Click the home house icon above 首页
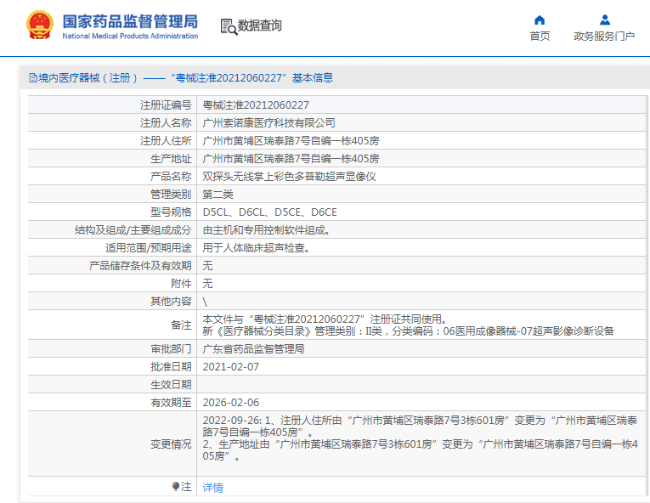This screenshot has height=503, width=650. tap(540, 20)
